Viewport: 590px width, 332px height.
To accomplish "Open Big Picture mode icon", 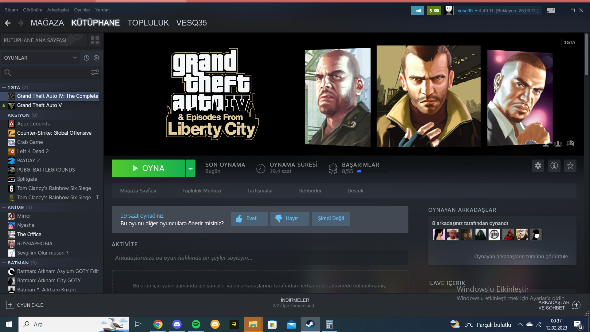I will pos(551,10).
